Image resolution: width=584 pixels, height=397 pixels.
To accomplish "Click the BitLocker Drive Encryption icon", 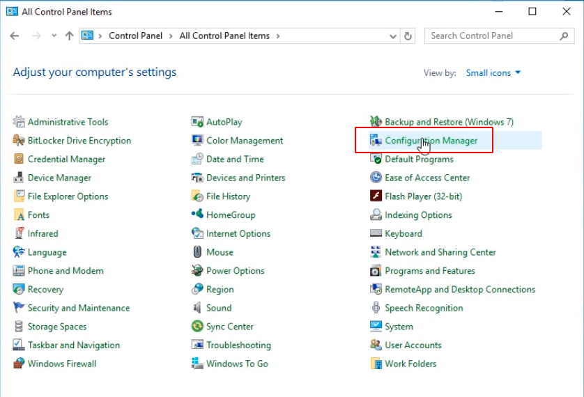I will point(19,140).
